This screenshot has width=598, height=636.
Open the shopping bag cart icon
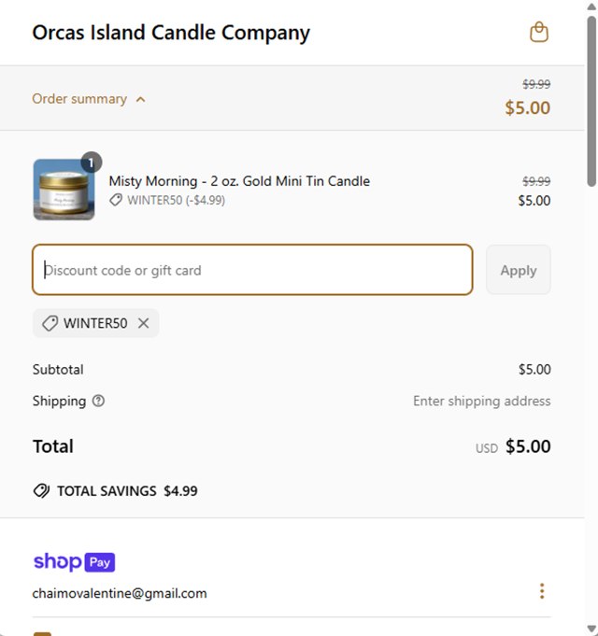[x=538, y=33]
